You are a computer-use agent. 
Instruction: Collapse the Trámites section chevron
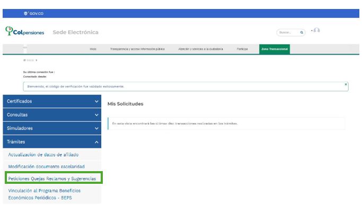96,142
